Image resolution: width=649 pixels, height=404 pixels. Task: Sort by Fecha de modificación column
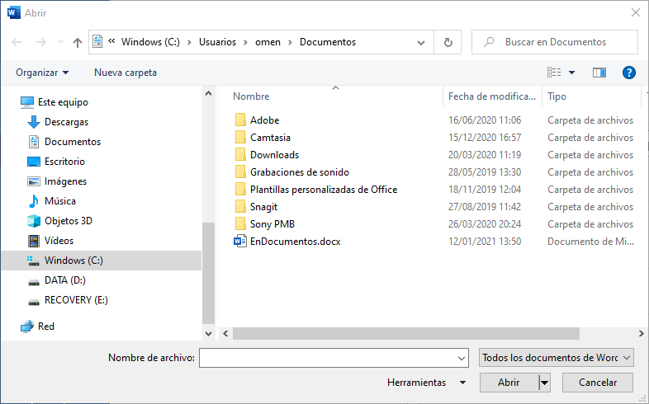(x=492, y=96)
